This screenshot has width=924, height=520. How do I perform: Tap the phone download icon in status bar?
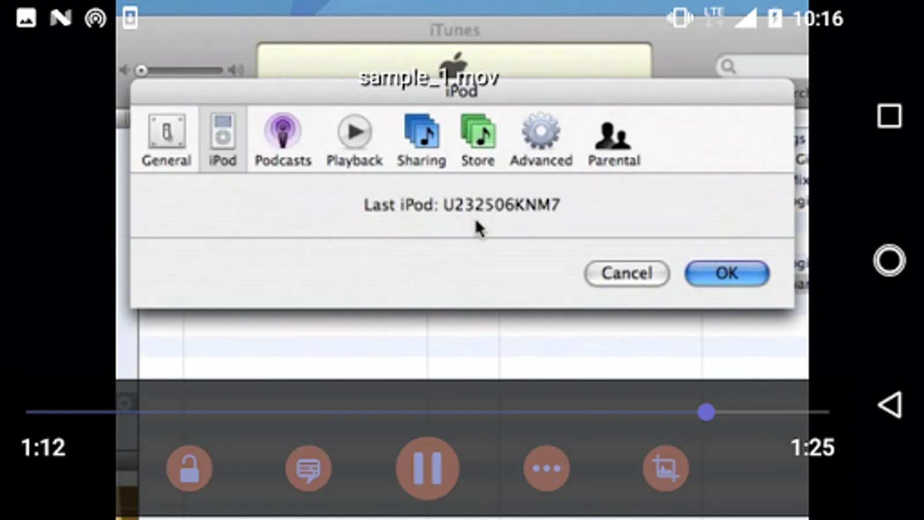(130, 18)
